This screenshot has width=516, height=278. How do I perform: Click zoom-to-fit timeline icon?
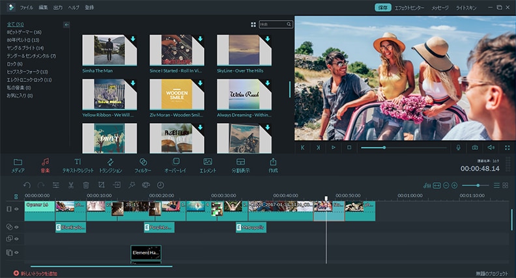click(x=437, y=186)
